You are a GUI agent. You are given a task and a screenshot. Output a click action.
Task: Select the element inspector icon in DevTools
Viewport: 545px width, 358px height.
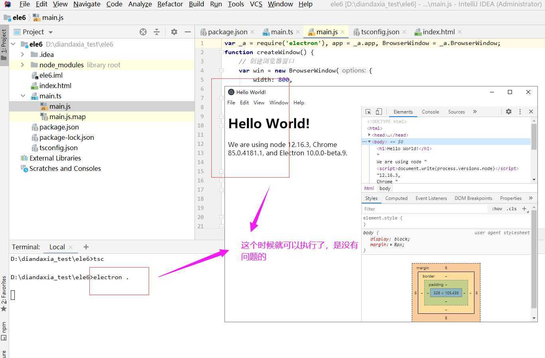coord(368,112)
